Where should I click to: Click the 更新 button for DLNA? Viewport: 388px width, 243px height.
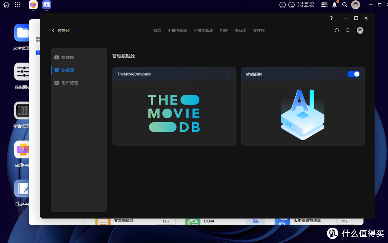[255, 221]
